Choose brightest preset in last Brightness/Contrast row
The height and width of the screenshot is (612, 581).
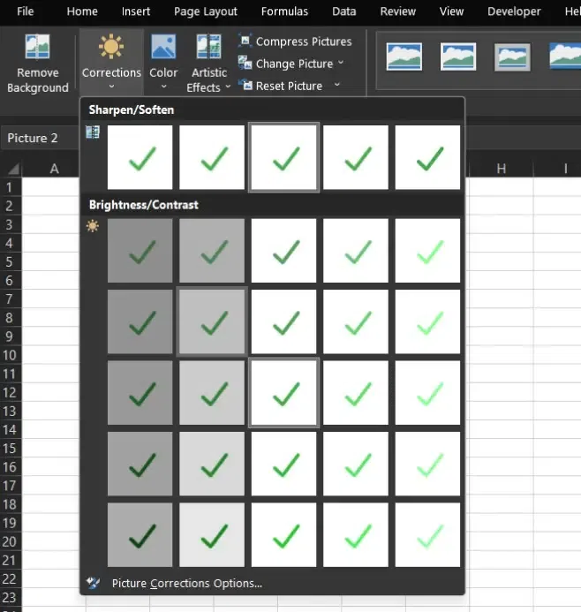(427, 534)
